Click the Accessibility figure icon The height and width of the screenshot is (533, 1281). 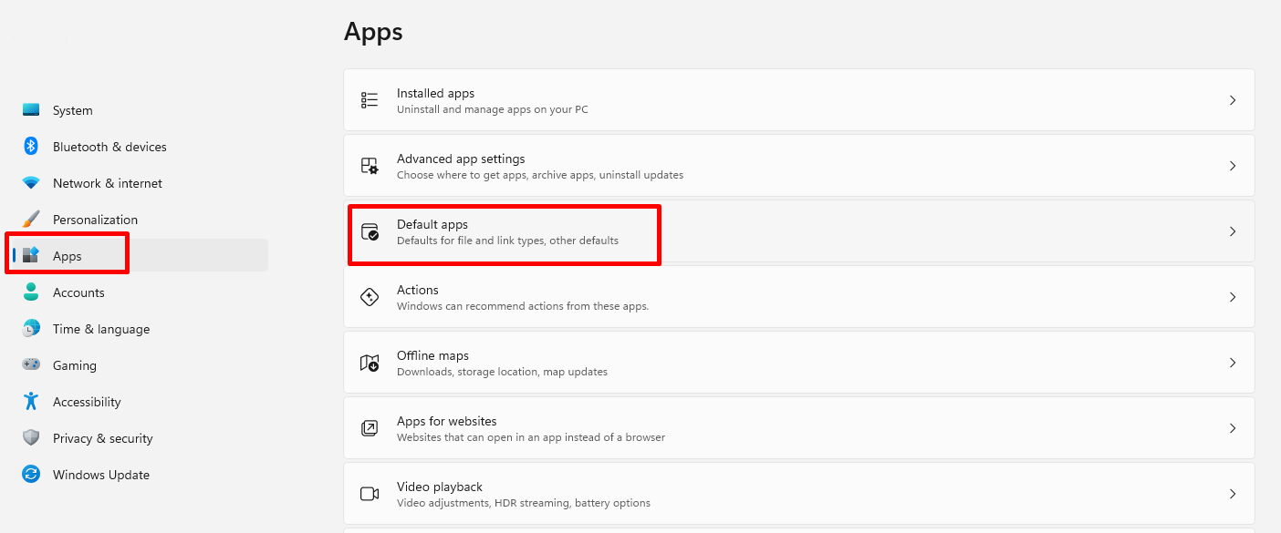pyautogui.click(x=31, y=402)
